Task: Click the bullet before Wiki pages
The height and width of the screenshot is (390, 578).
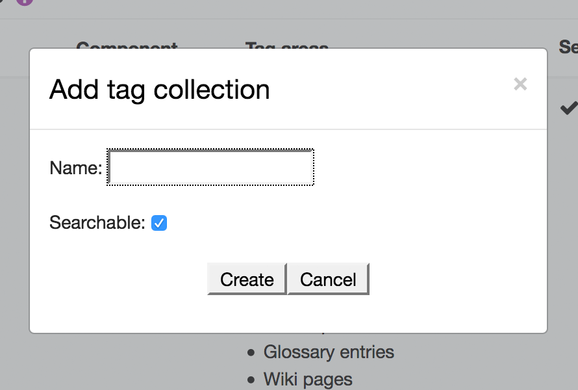Action: [251, 380]
